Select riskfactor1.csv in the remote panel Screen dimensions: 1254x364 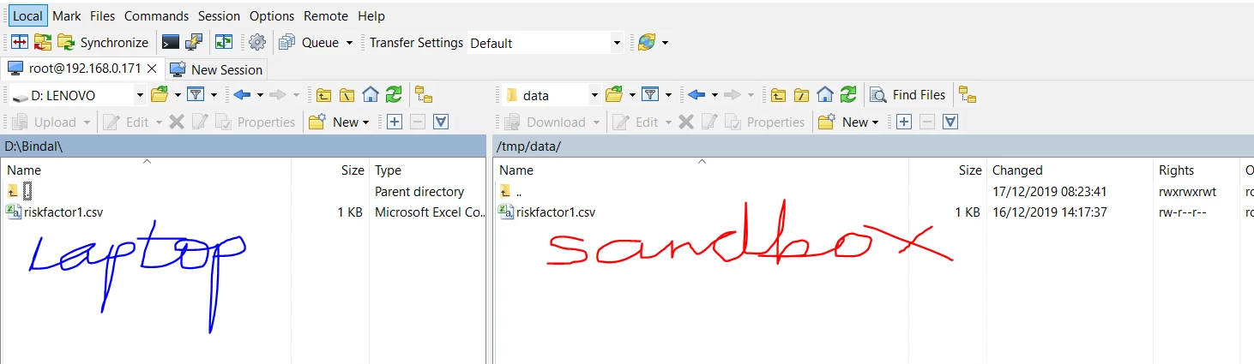pos(556,212)
